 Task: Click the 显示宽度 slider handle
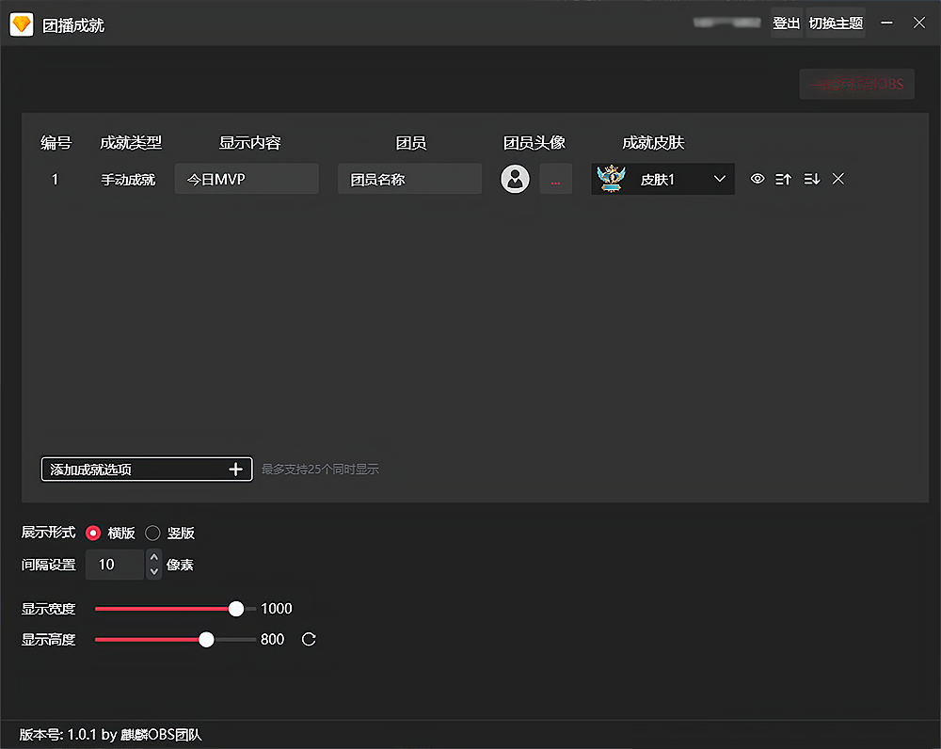pos(236,609)
